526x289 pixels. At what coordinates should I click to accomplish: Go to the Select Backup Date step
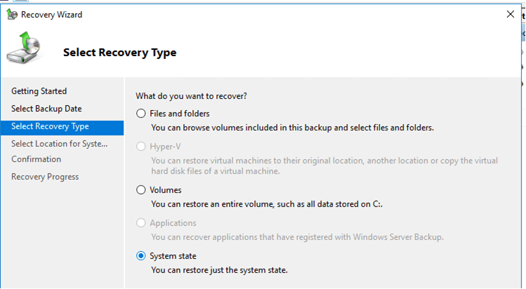(46, 109)
